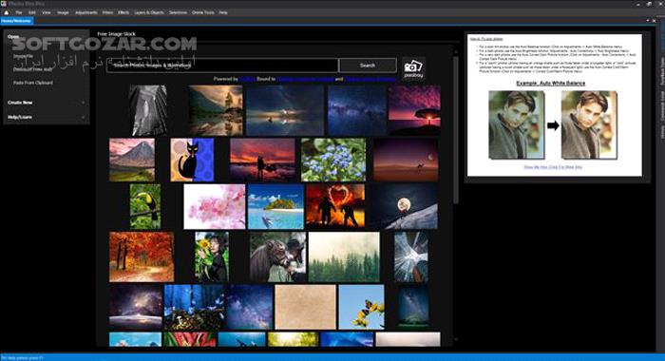Expand the Help/Learn section
Screen dimensions: 665x361
(47, 117)
